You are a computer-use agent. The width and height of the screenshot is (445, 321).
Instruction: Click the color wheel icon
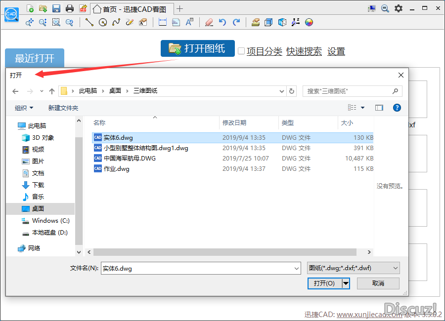pyautogui.click(x=309, y=22)
